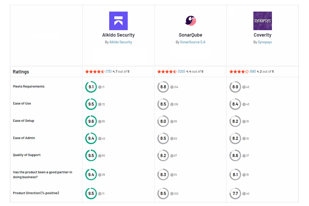
Task: Click Coverity's 8.1 good partner score ring
Action: pos(235,175)
